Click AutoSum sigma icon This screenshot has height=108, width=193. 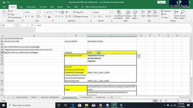[162, 11]
